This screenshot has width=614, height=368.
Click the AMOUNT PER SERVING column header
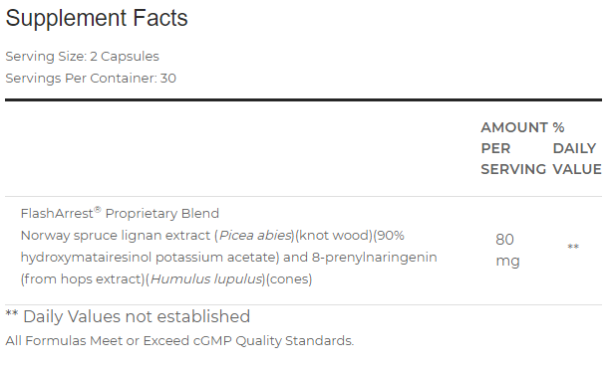tap(513, 148)
